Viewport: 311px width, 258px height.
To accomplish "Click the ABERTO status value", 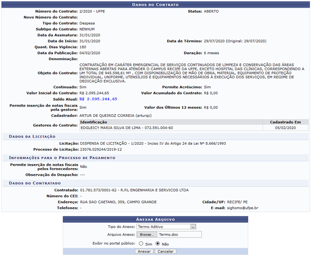I will [211, 11].
